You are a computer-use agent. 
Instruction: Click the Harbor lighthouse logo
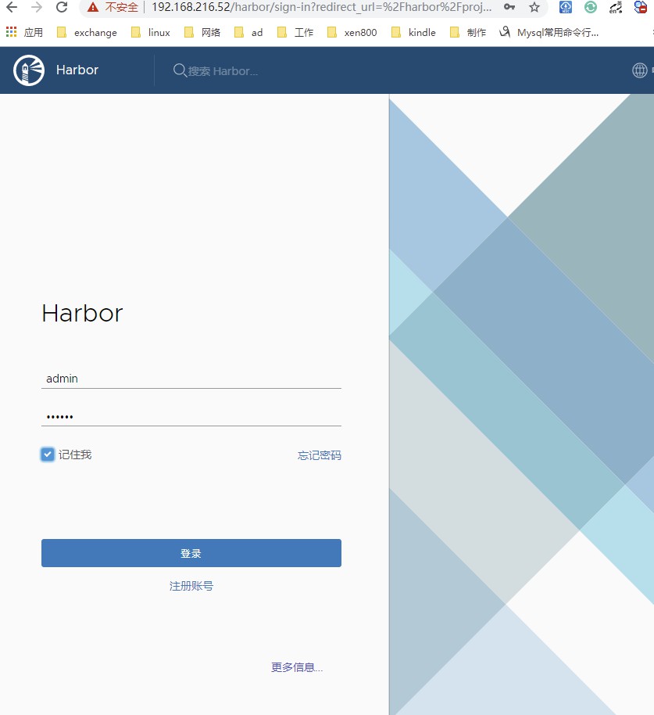29,70
